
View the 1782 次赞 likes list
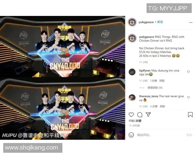click(x=135, y=121)
